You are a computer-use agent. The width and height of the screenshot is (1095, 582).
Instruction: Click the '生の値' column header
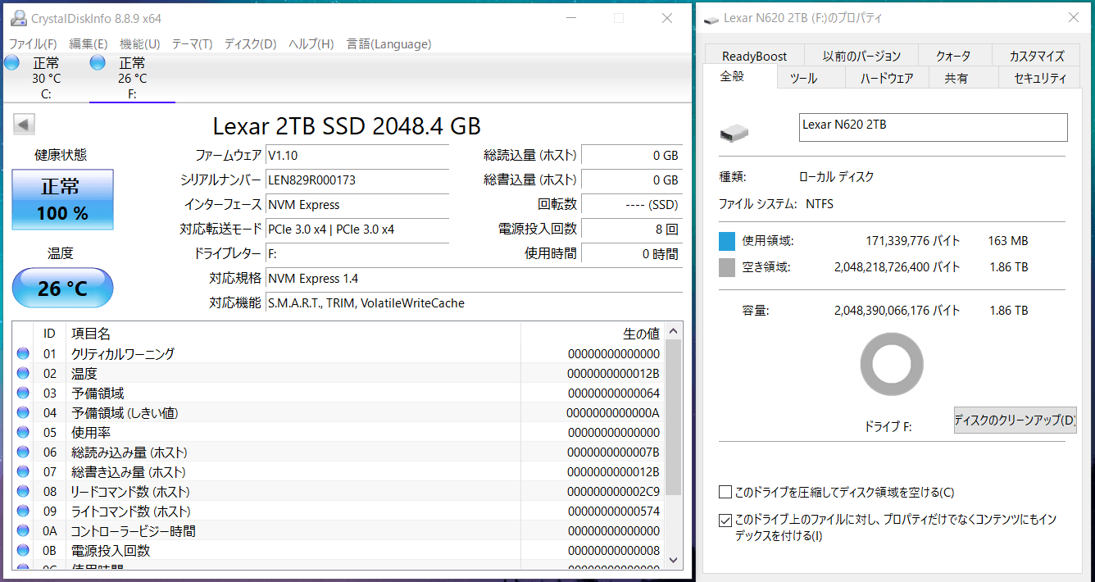pyautogui.click(x=642, y=334)
